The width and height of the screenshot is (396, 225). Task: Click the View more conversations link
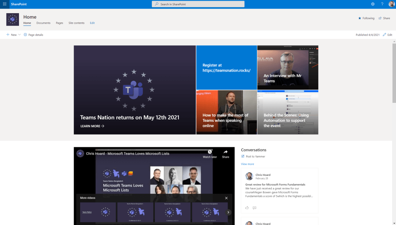247,164
